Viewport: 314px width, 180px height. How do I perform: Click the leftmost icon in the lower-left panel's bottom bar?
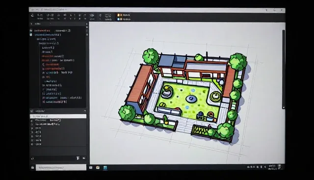coord(32,158)
